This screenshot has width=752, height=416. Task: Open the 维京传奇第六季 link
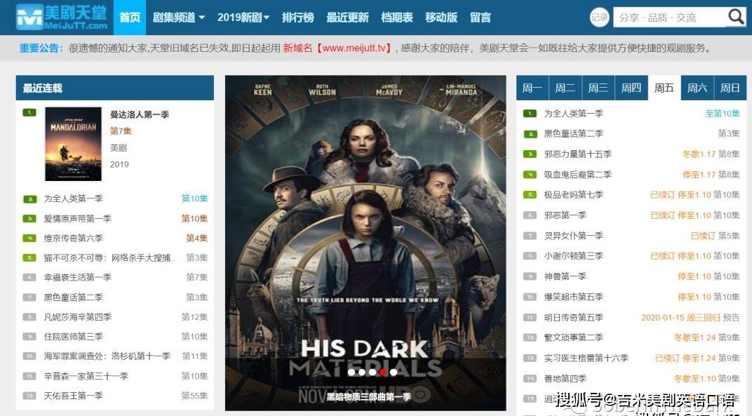click(74, 238)
